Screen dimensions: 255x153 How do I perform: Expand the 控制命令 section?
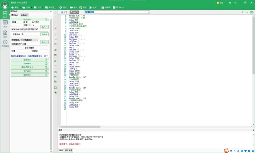coord(30,64)
